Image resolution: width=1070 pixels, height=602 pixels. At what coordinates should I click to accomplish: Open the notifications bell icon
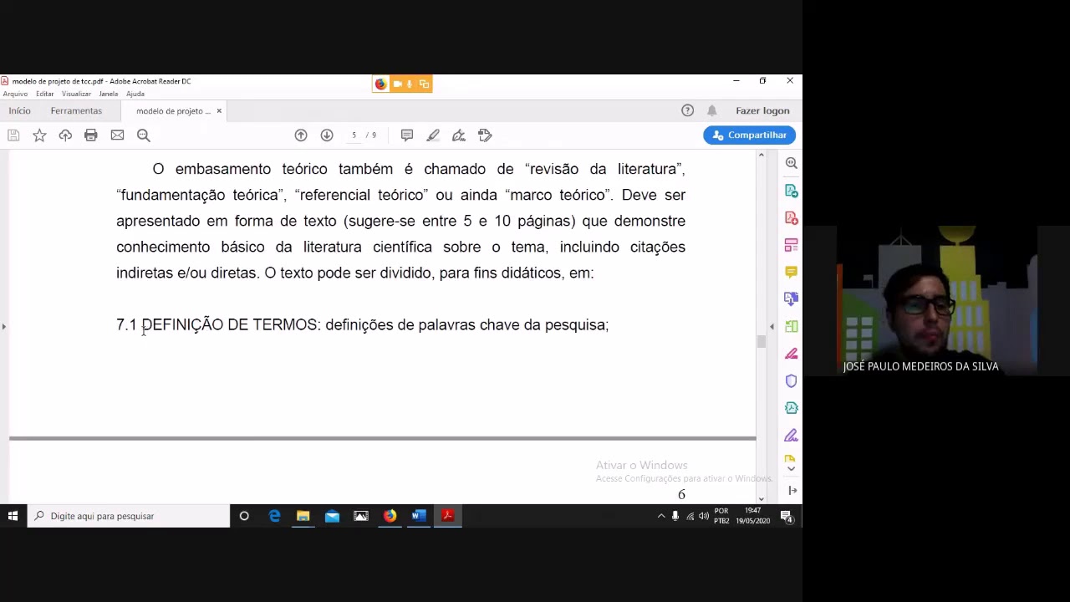point(712,110)
